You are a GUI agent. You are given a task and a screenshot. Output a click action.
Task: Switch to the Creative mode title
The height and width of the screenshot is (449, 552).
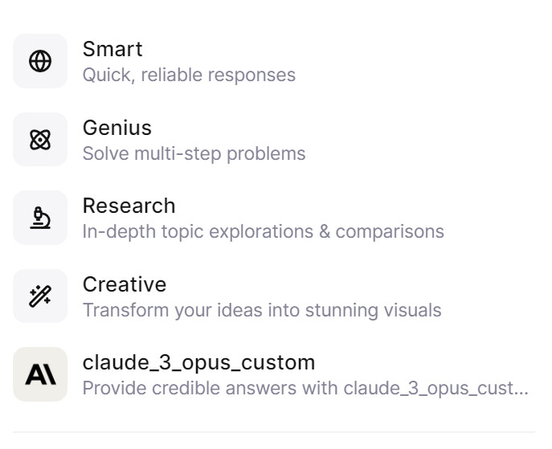125,284
